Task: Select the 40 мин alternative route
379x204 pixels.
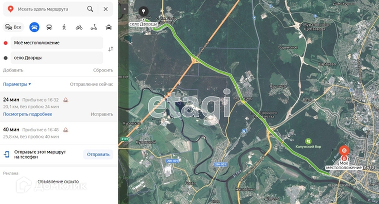Action: [x=58, y=133]
